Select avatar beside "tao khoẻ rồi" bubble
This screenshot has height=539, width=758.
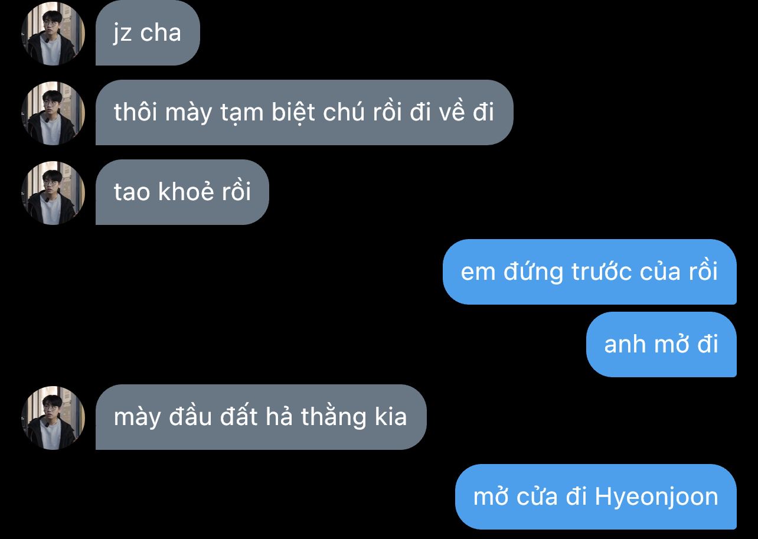point(53,192)
